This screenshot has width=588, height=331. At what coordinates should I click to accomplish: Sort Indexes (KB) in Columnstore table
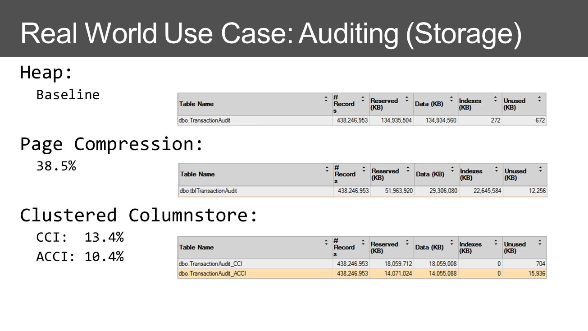[x=496, y=242]
